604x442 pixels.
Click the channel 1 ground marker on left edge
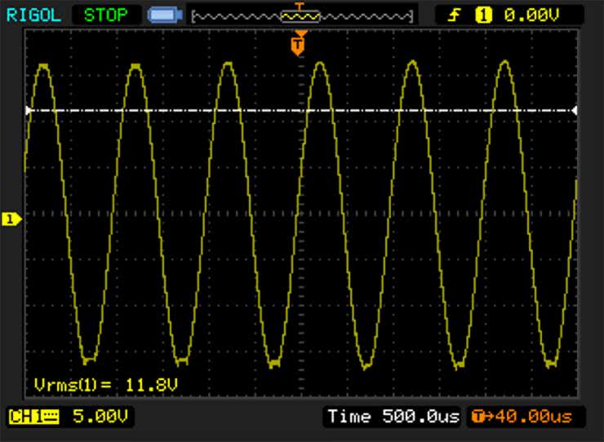point(12,219)
